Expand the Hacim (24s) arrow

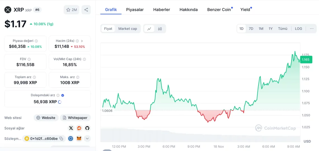pyautogui.click(x=82, y=41)
